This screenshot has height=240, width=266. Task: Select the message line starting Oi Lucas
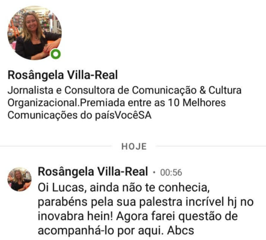tap(124, 188)
